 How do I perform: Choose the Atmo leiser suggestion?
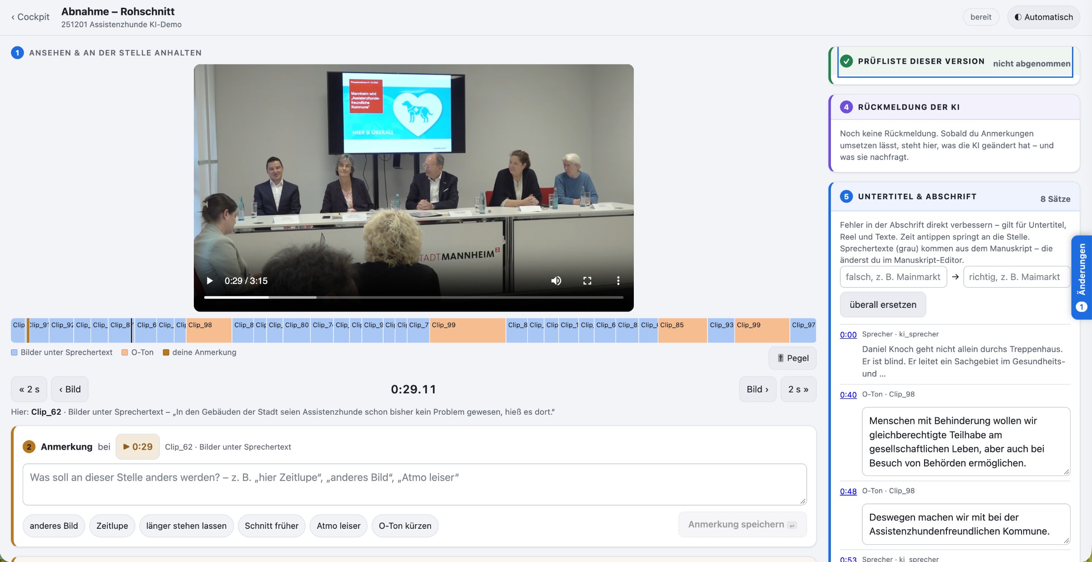tap(339, 526)
